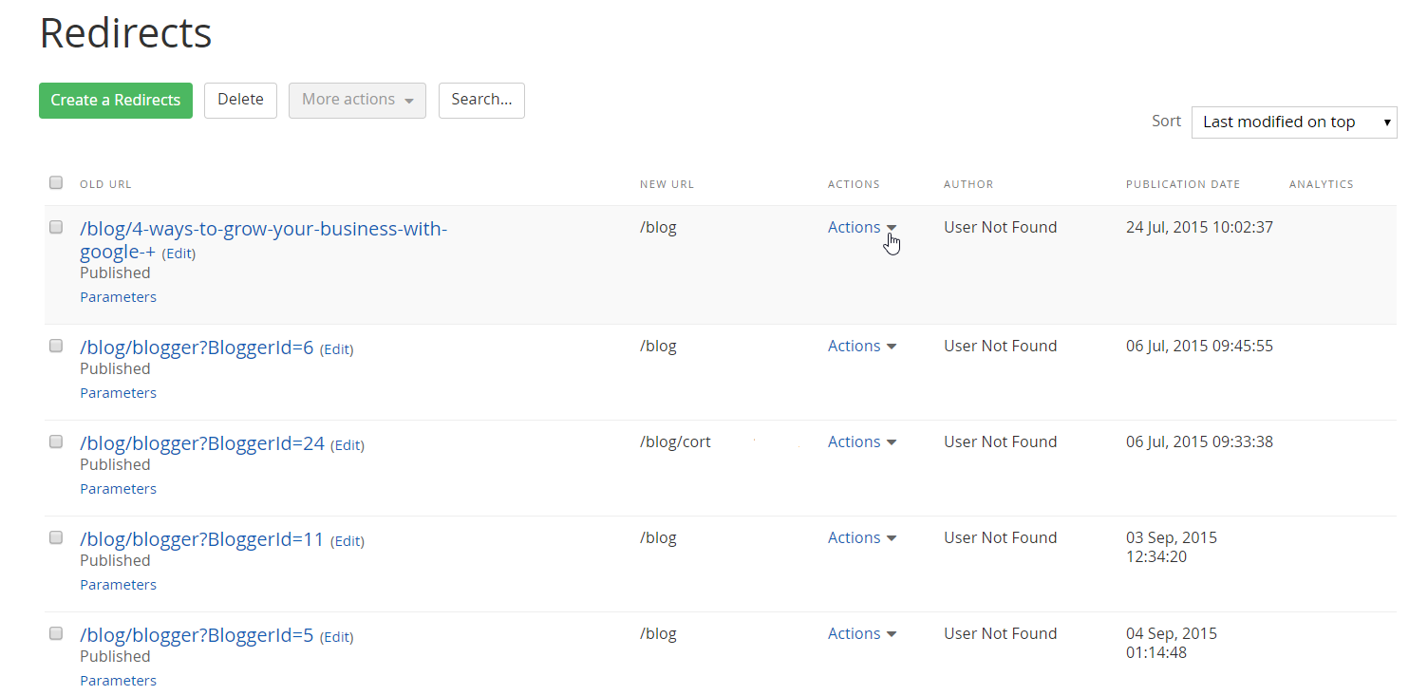Click (Edit) next to BloggerId=24
This screenshot has width=1409, height=695.
348,445
